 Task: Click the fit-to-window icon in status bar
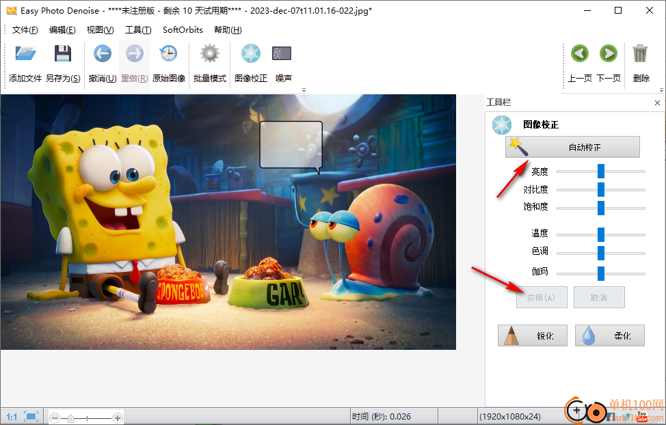coord(31,417)
